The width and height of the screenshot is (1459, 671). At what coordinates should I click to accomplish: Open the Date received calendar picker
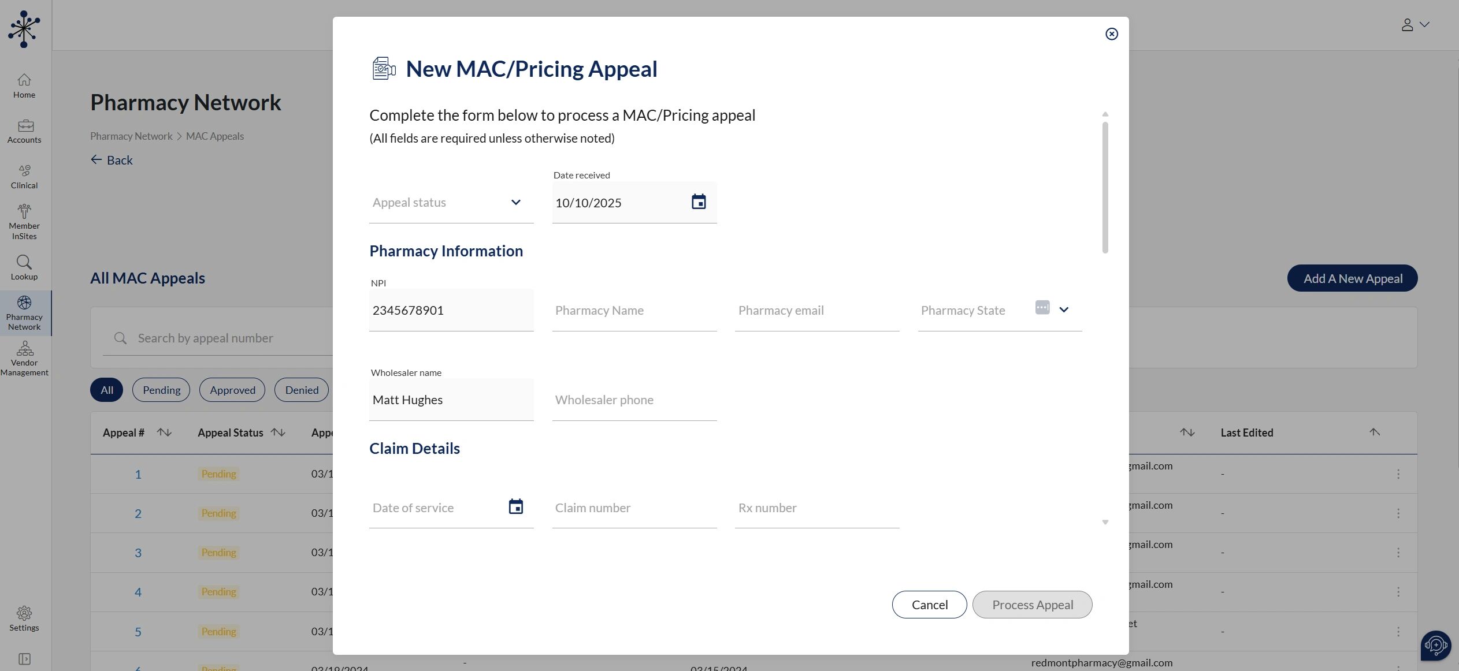[x=699, y=202]
